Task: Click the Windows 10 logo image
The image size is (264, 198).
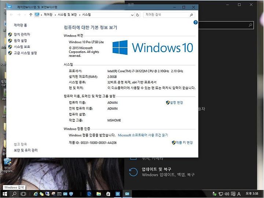Action: pos(153,47)
